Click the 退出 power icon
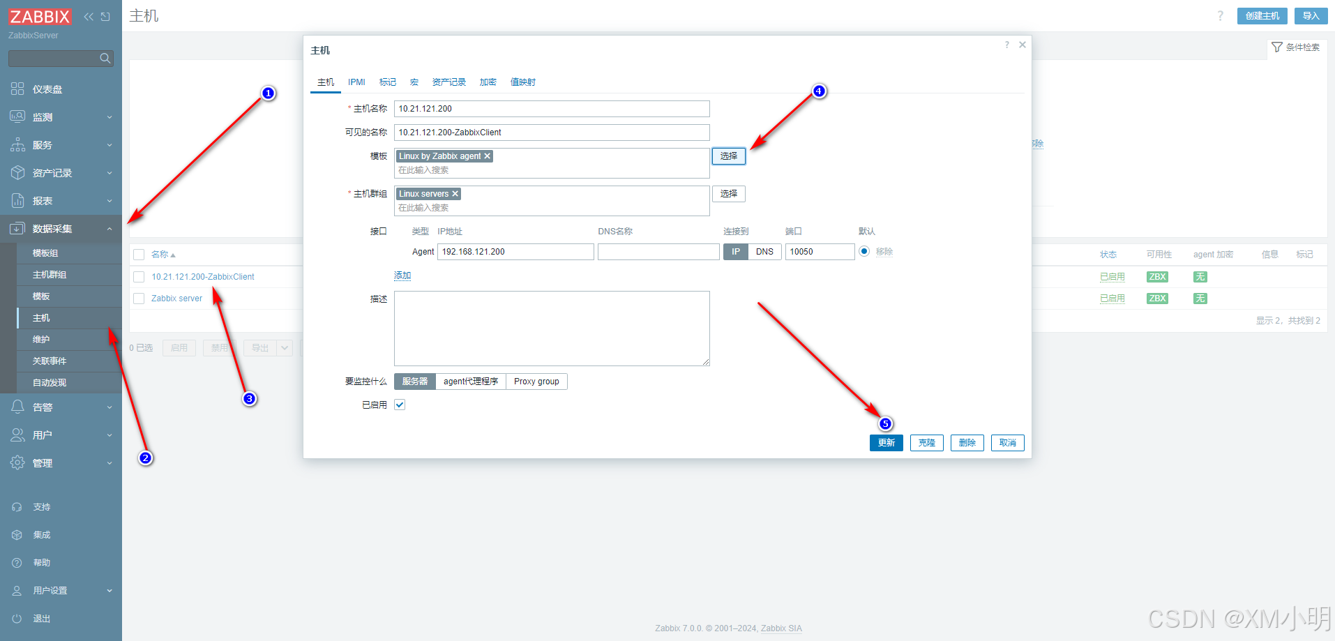The image size is (1335, 641). pyautogui.click(x=17, y=619)
